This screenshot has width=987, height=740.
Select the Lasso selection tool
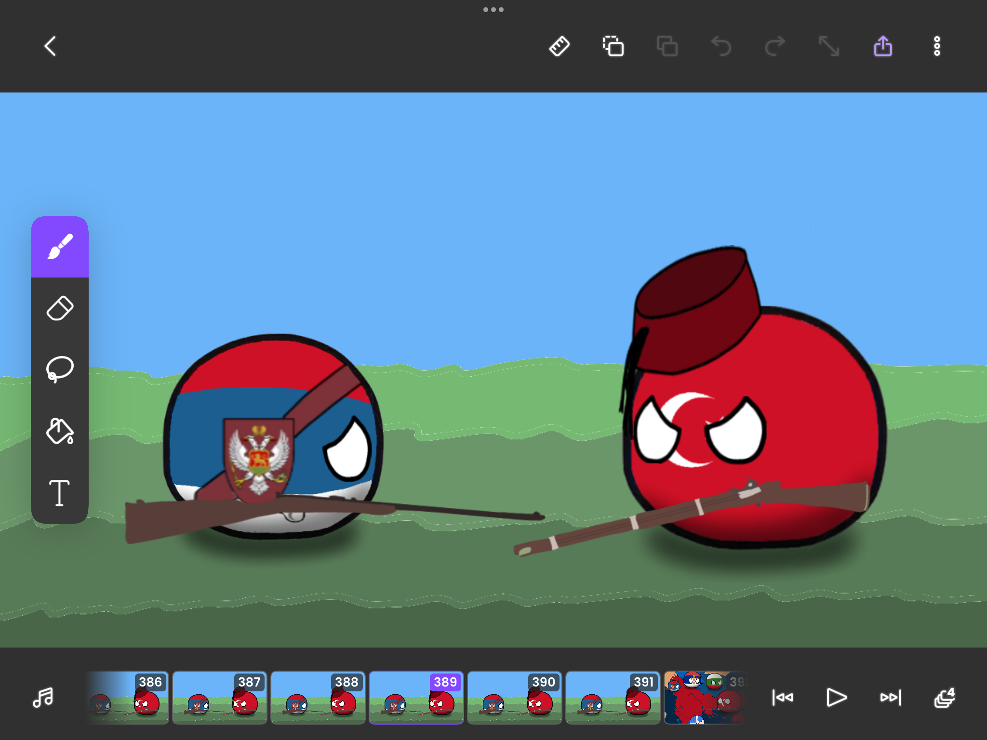tap(60, 370)
